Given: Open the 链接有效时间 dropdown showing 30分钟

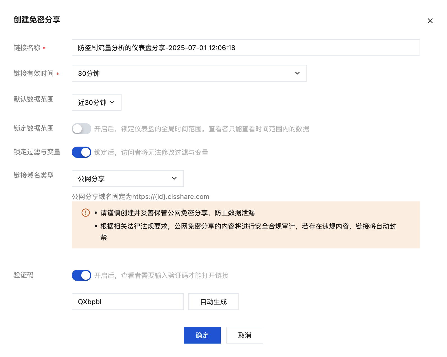Looking at the screenshot, I should 189,73.
